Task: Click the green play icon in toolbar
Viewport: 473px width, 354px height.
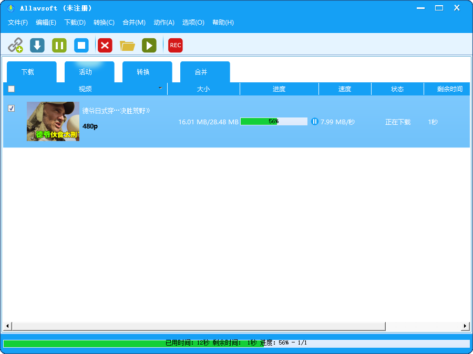Action: coord(149,45)
